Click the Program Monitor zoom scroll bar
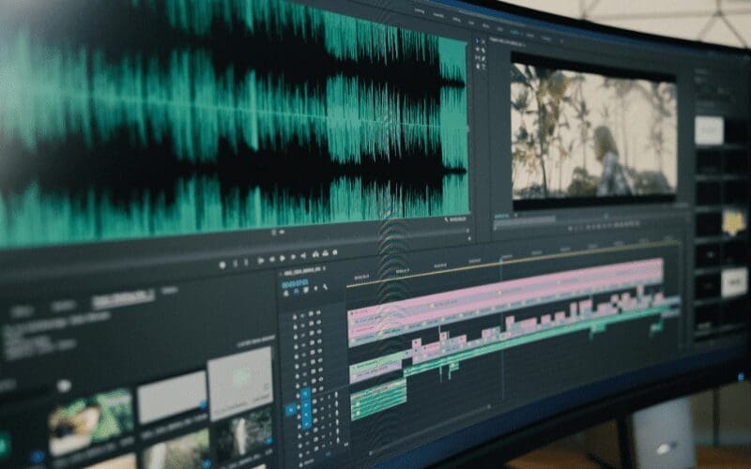751x469 pixels. coord(525,220)
